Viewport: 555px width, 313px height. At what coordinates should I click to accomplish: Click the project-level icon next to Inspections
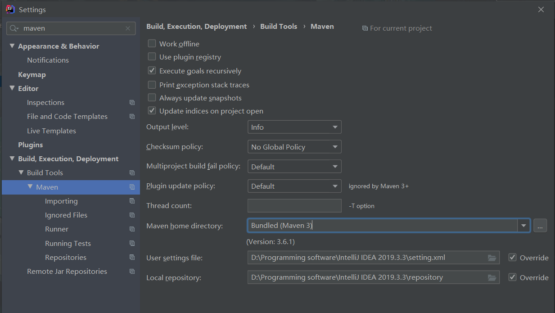pos(132,103)
